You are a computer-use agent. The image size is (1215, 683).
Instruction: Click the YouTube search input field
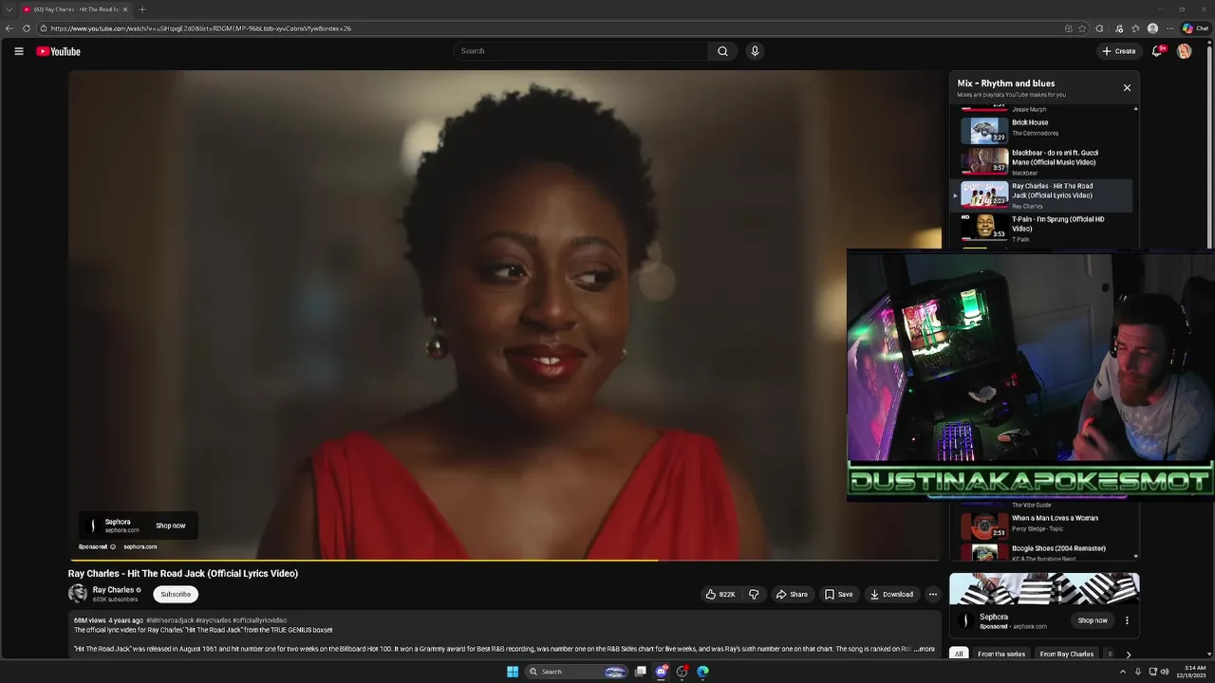click(x=580, y=51)
